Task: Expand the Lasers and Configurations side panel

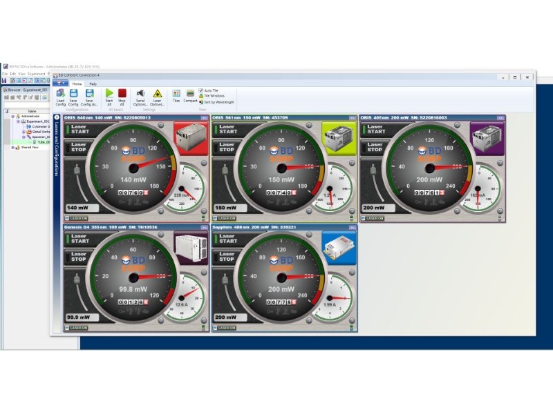Action: coord(57,117)
